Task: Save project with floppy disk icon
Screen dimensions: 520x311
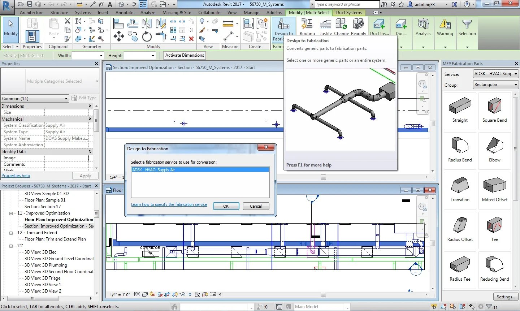Action: click(x=30, y=4)
